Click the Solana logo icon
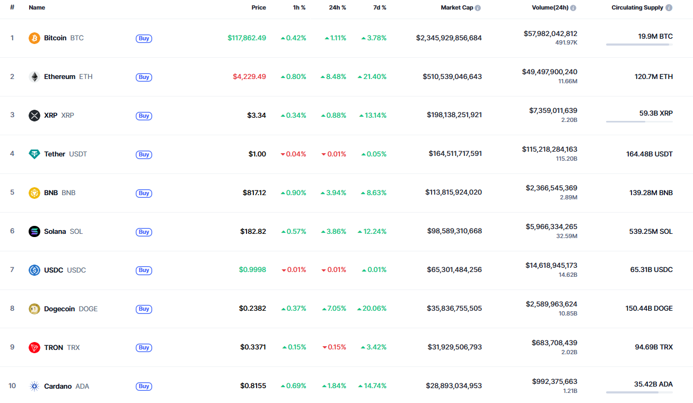The width and height of the screenshot is (693, 403). point(34,232)
